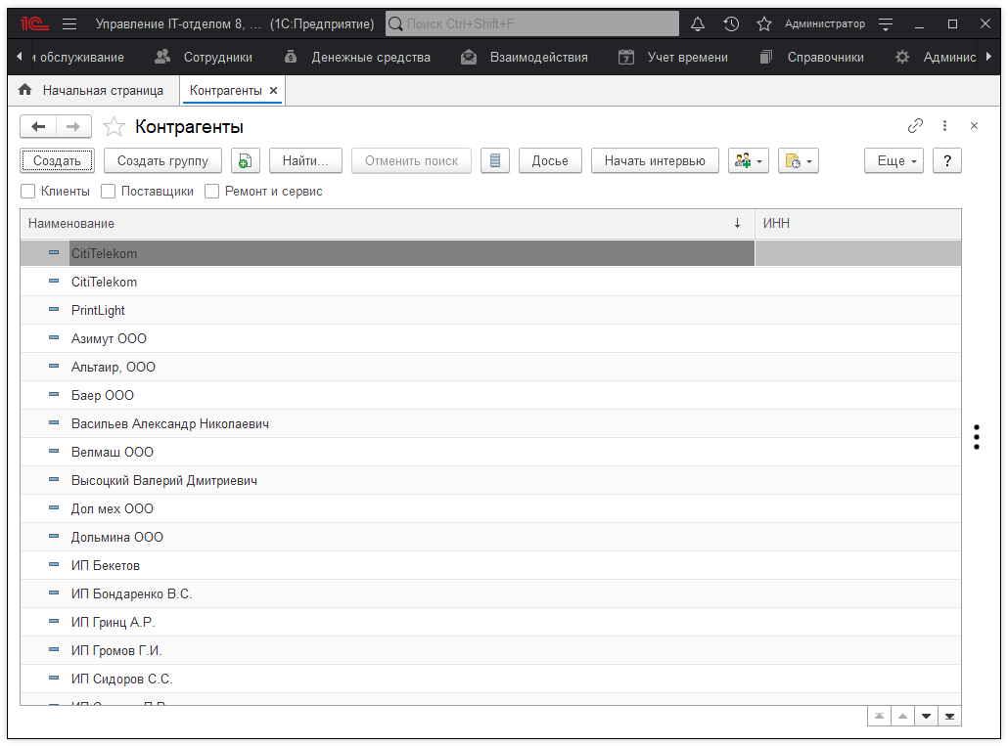The image size is (1008, 746).
Task: Click the Начать интервью button
Action: pyautogui.click(x=655, y=161)
